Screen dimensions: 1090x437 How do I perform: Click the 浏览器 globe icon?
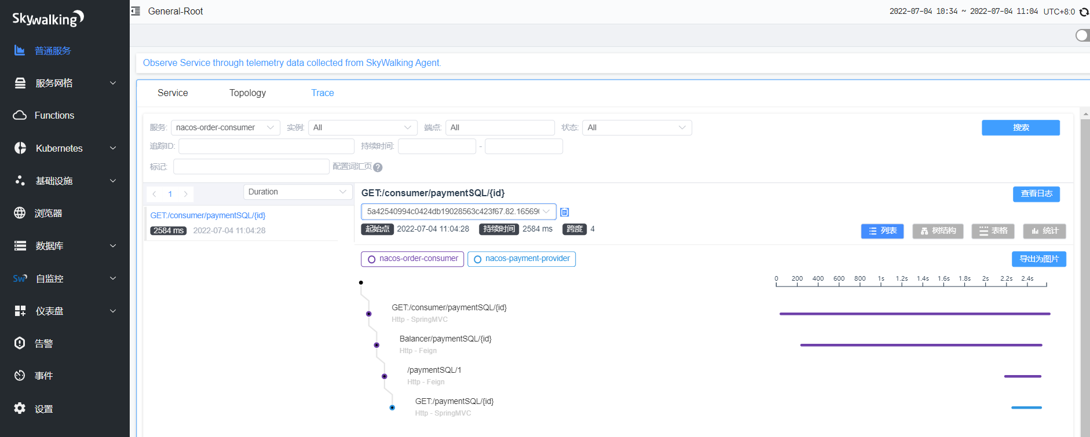tap(20, 213)
